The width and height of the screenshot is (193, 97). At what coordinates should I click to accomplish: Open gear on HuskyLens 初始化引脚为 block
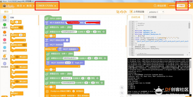pos(74,91)
